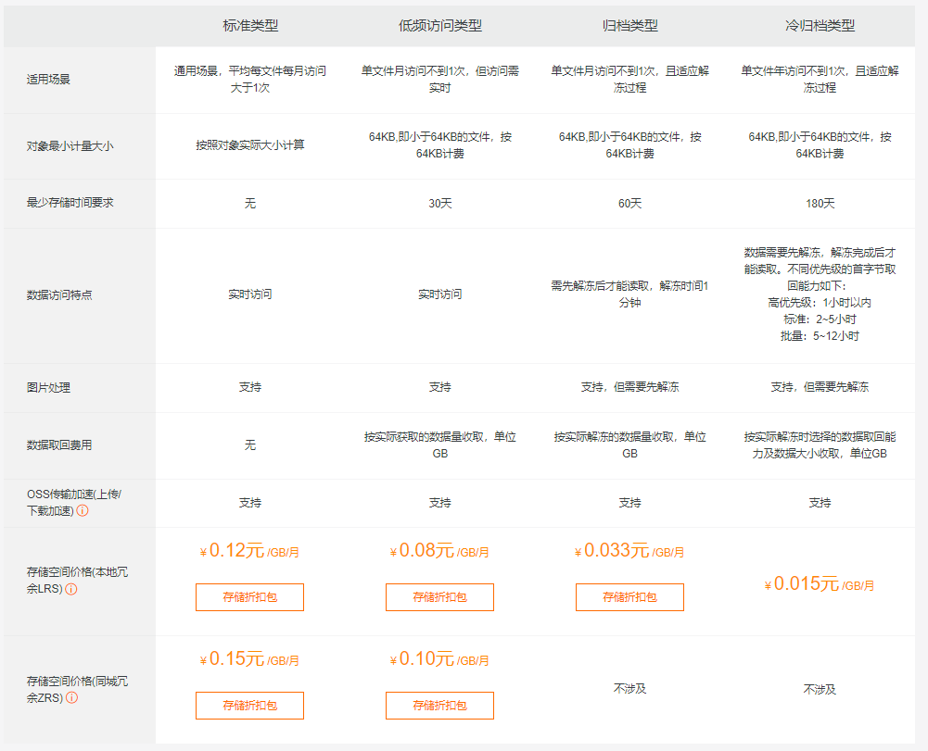928x751 pixels.
Task: Click 支持，但需要先解冻 in 归档类型 column
Action: pyautogui.click(x=629, y=387)
